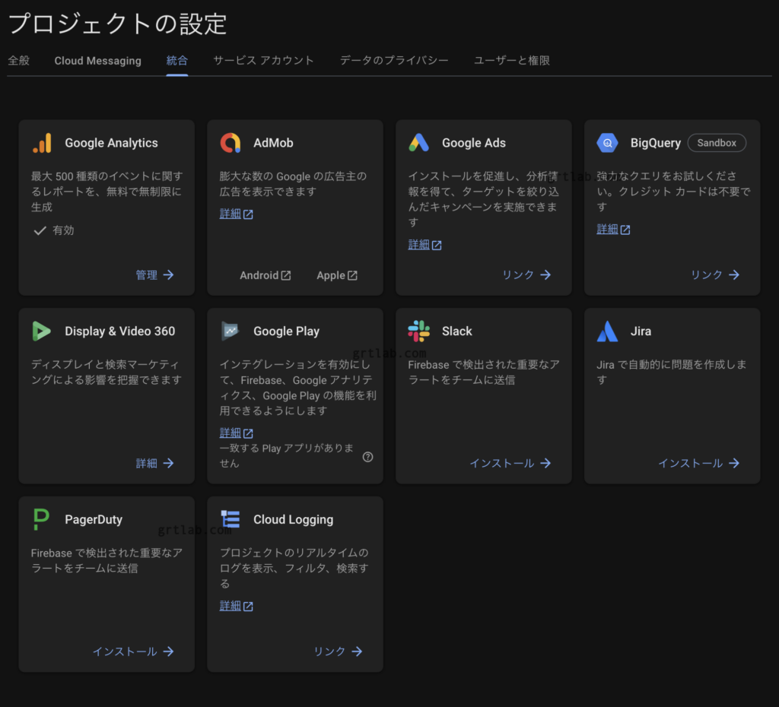
Task: Click the AdMob icon
Action: (231, 142)
